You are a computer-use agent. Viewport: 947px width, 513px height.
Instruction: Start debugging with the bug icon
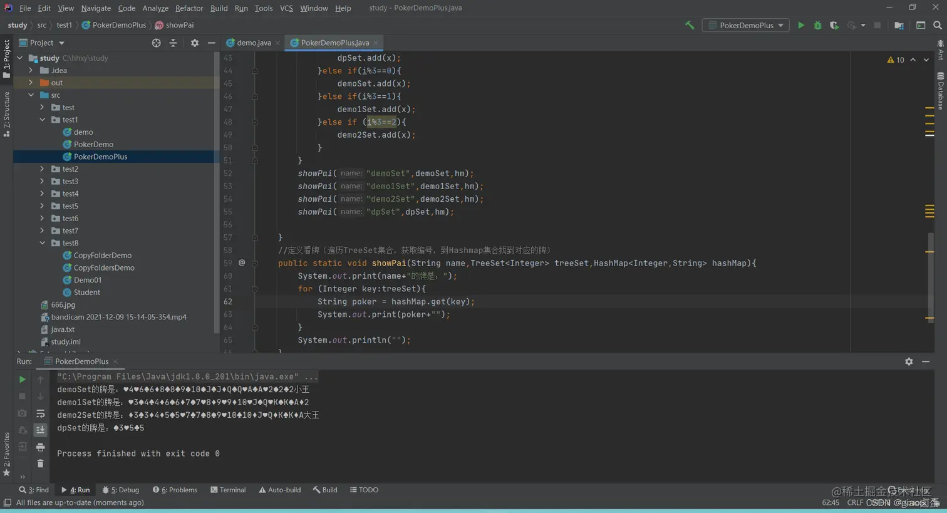pyautogui.click(x=817, y=25)
